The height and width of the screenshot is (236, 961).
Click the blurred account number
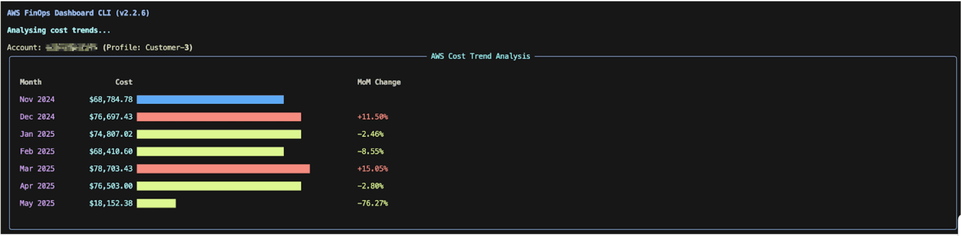[x=71, y=47]
